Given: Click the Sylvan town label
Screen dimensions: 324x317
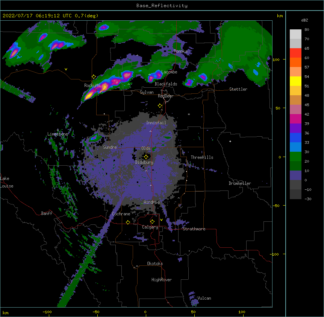Looking at the screenshot, I should point(147,92).
